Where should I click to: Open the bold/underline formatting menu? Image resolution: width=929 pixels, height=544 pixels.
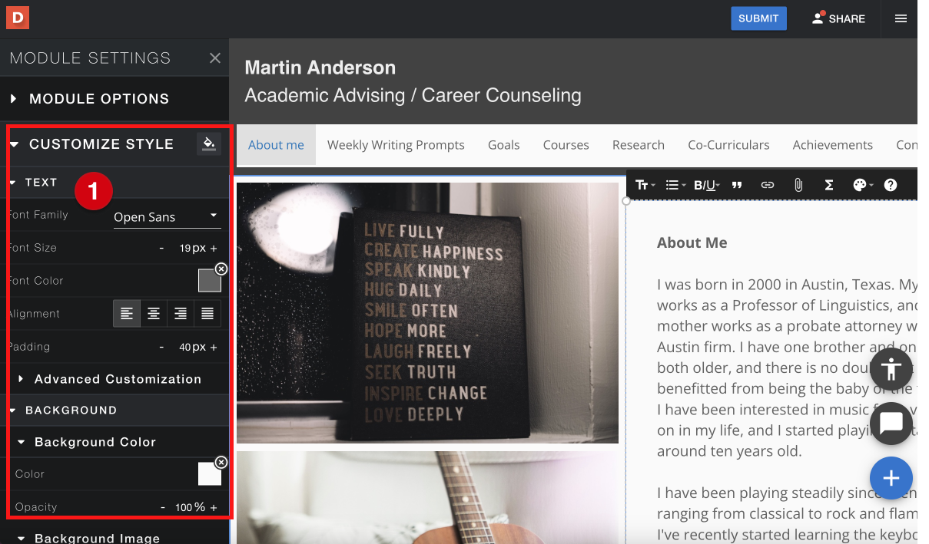706,185
